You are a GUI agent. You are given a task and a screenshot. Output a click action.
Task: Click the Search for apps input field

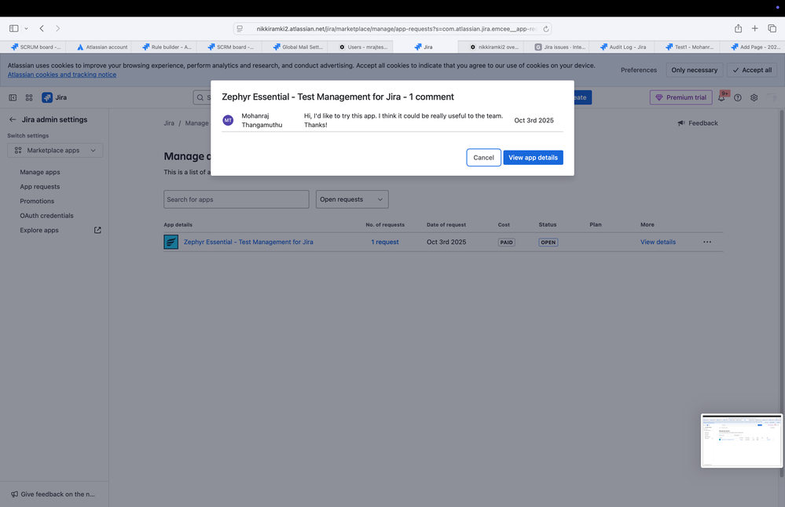click(236, 199)
